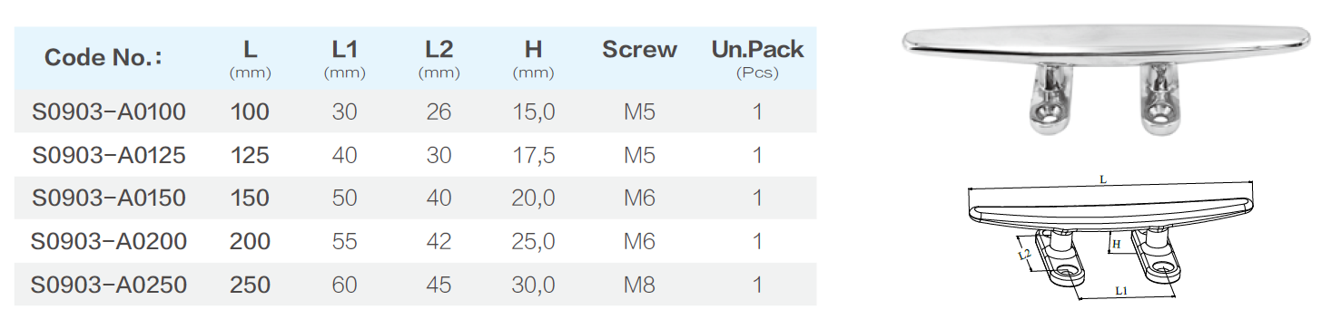Click the L (mm) column header
Viewport: 1331px width, 329px height.
(251, 59)
